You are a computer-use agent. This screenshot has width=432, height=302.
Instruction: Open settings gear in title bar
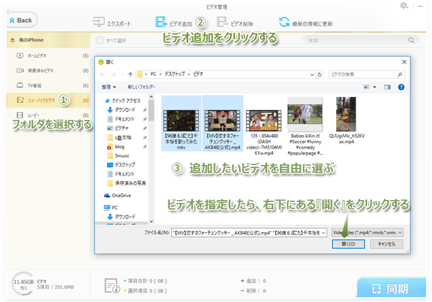click(404, 6)
